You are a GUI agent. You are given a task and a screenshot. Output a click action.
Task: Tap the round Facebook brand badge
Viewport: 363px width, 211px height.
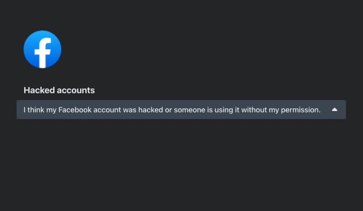tap(42, 49)
